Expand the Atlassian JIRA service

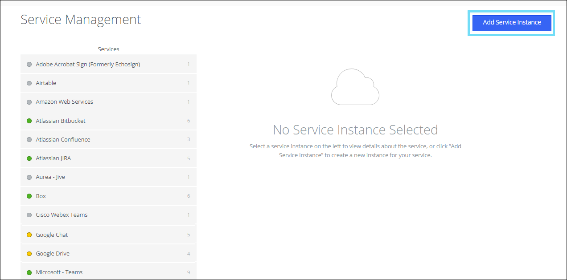(x=53, y=158)
